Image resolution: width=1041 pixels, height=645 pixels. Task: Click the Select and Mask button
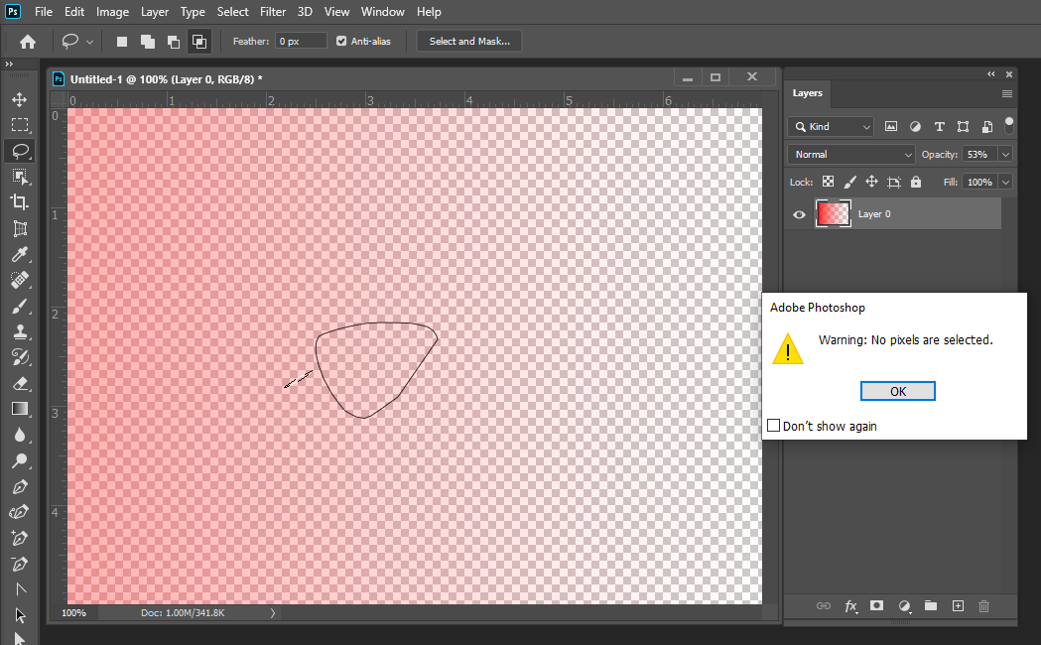pyautogui.click(x=468, y=41)
